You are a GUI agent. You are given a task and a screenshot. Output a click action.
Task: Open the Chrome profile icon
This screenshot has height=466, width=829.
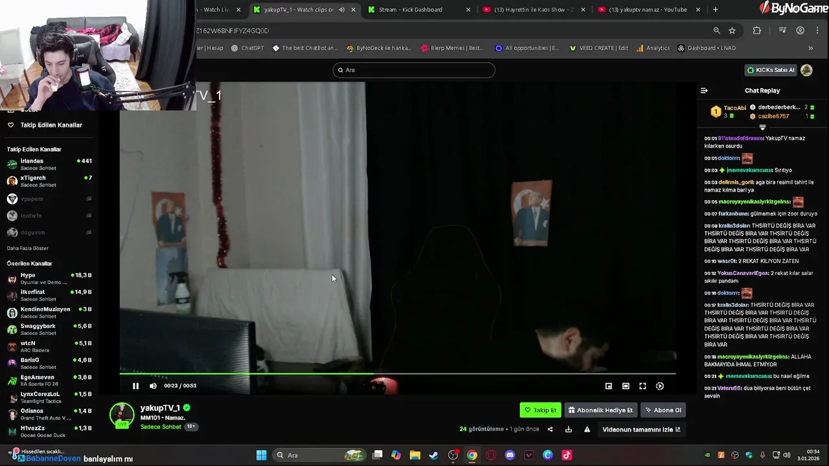(x=800, y=30)
